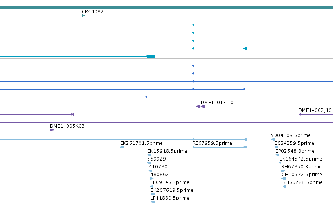This screenshot has width=333, height=204.
Task: Click the 480862 feature label
Action: [x=160, y=175]
